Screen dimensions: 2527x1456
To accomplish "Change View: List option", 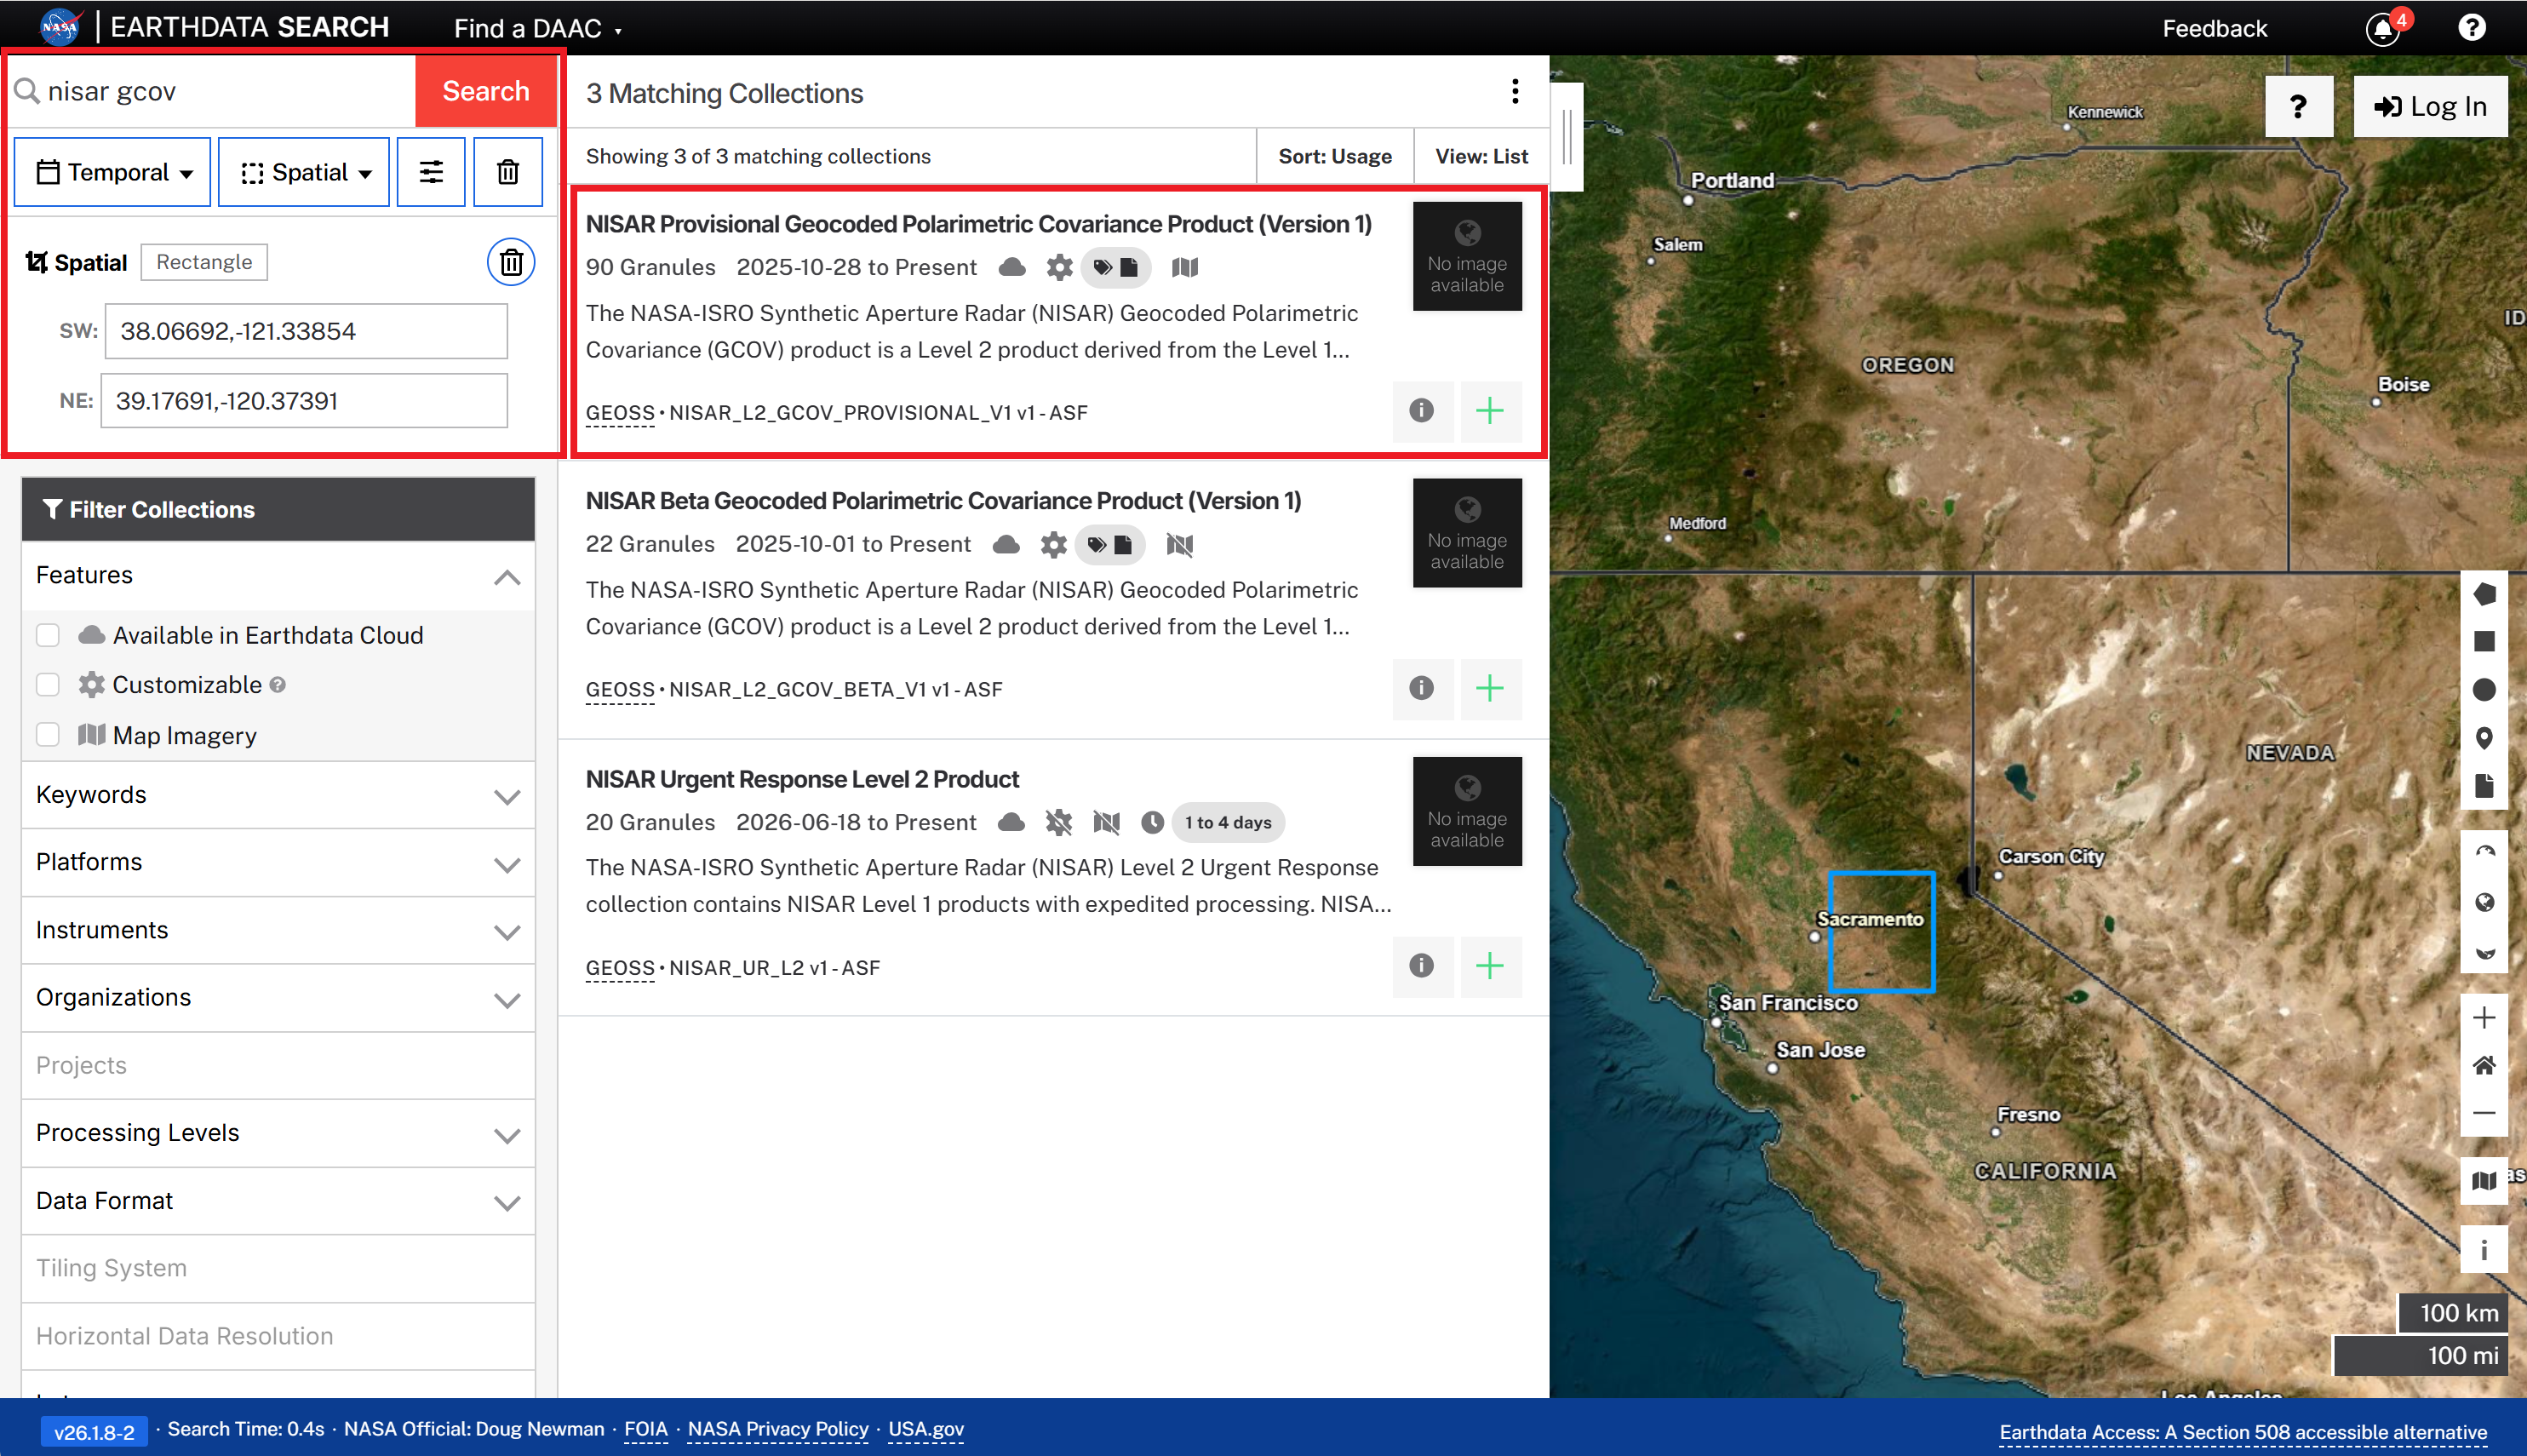I will tap(1481, 156).
